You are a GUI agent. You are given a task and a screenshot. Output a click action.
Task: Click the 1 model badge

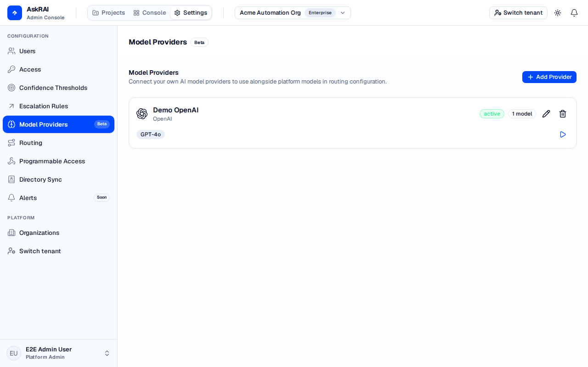click(522, 114)
